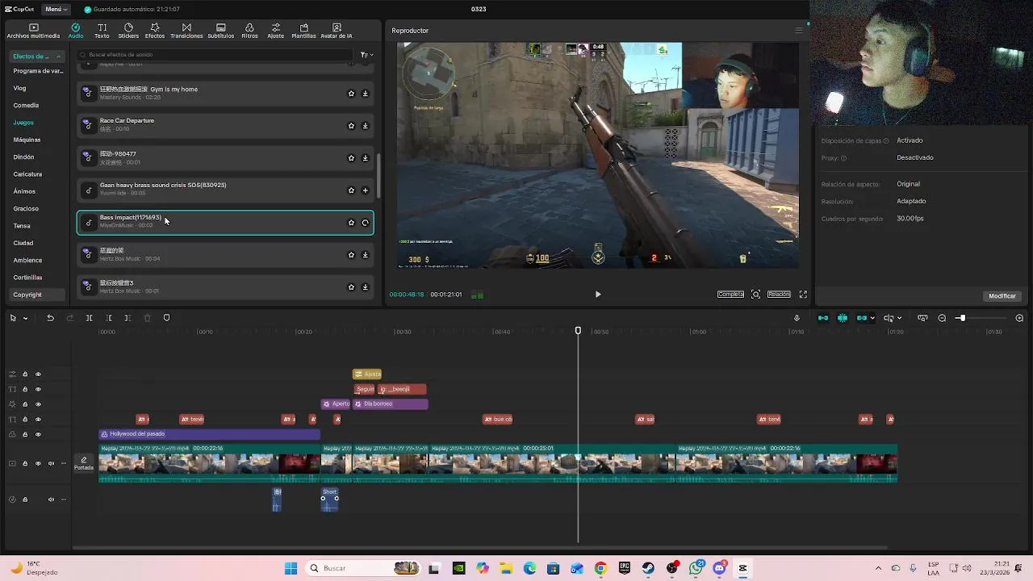Toggle auto snapping in the timeline
The image size is (1033, 581).
[x=843, y=318]
